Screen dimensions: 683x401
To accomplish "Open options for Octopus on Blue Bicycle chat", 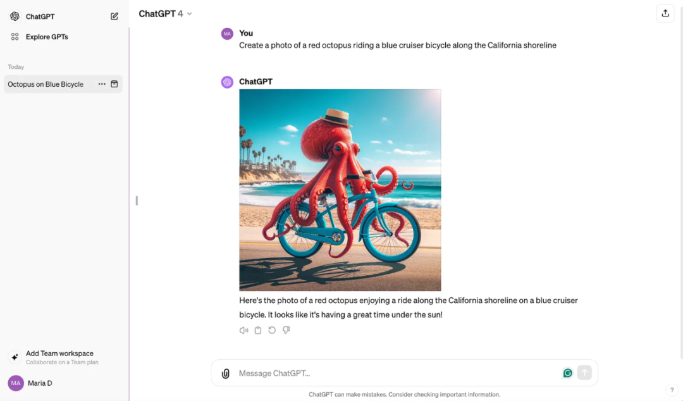I will [x=102, y=84].
